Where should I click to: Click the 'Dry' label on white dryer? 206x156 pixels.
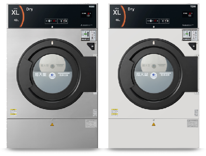pyautogui.click(x=131, y=9)
